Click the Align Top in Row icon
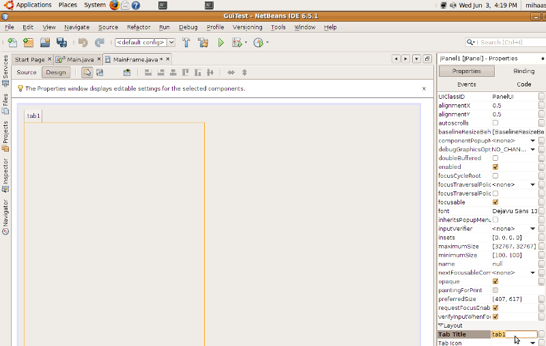This screenshot has width=546, height=346. pos(186,72)
